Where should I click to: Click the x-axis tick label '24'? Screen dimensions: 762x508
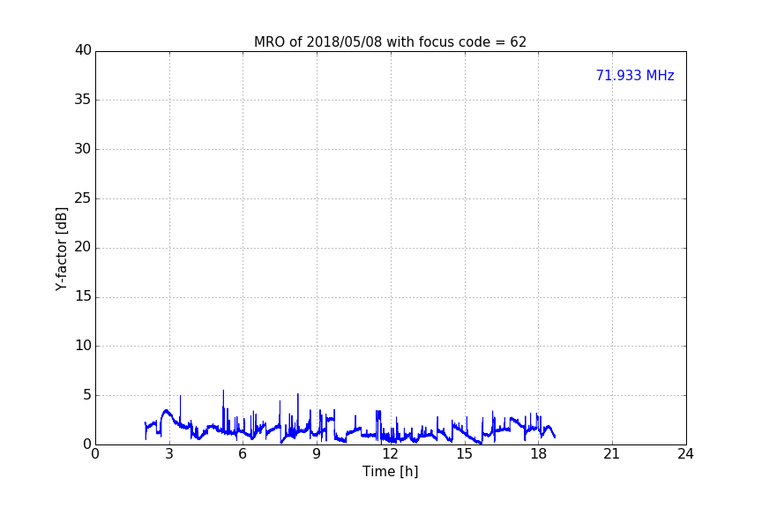click(x=685, y=454)
